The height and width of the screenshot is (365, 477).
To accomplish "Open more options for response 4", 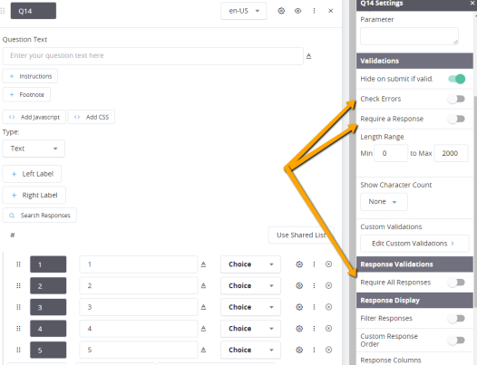I will click(x=314, y=329).
